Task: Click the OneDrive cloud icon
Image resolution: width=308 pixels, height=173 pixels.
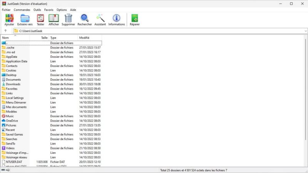Action: click(3, 121)
